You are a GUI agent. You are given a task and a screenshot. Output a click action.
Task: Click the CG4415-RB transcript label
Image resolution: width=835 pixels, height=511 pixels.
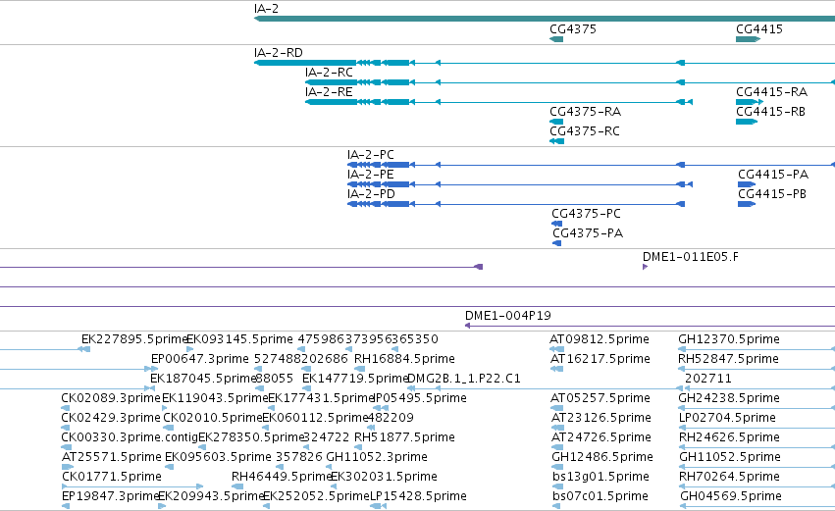tap(770, 112)
